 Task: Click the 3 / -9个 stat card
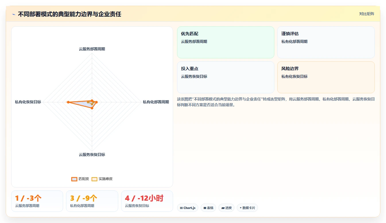(92, 201)
